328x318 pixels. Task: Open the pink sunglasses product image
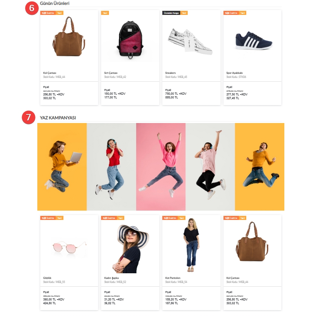69,247
